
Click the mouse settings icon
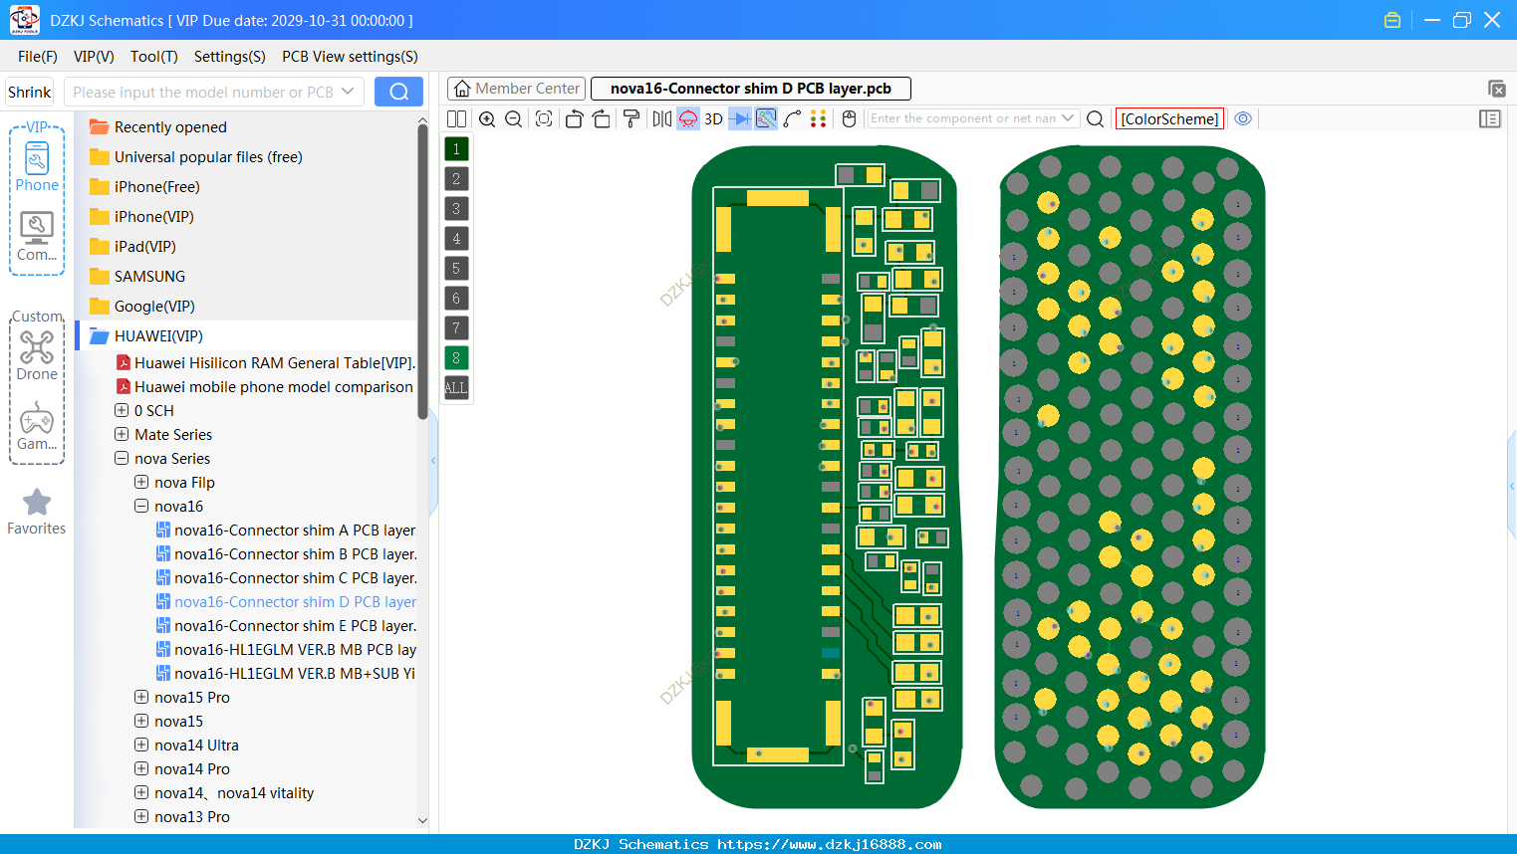pos(849,118)
